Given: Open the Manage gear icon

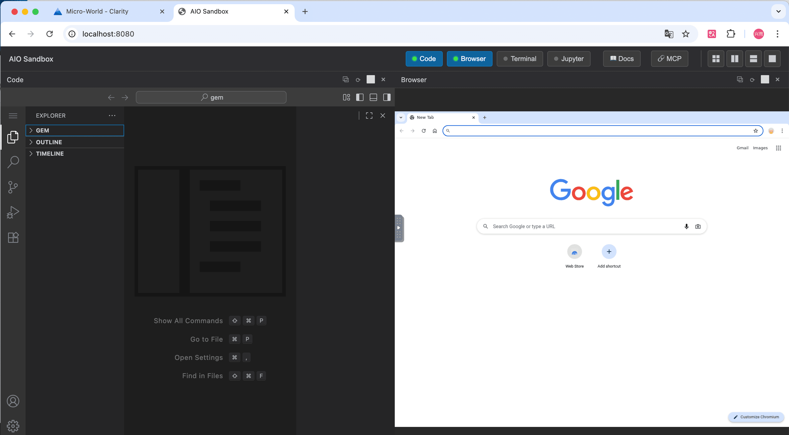Looking at the screenshot, I should point(13,426).
